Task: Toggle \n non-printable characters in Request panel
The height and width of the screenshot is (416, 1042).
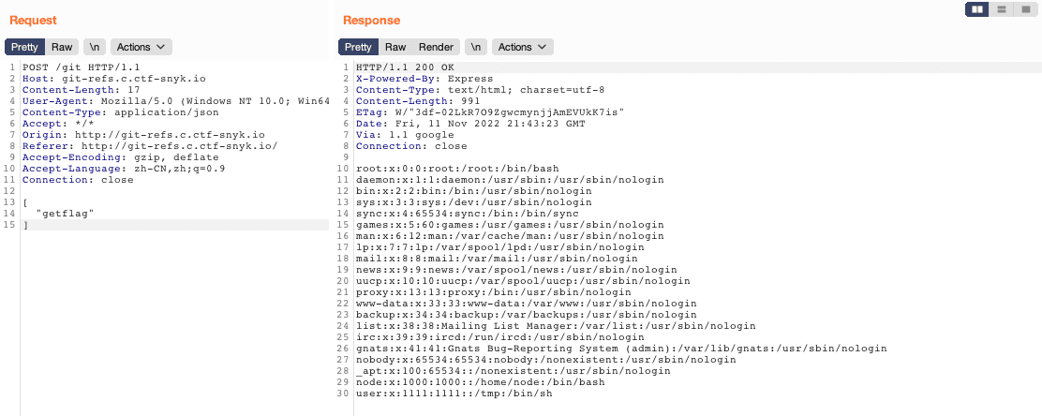Action: (x=95, y=47)
